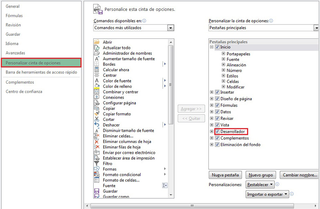Viewport: 320px width, 209px height.
Task: Toggle the Diseño de página checkbox
Action: (x=217, y=98)
